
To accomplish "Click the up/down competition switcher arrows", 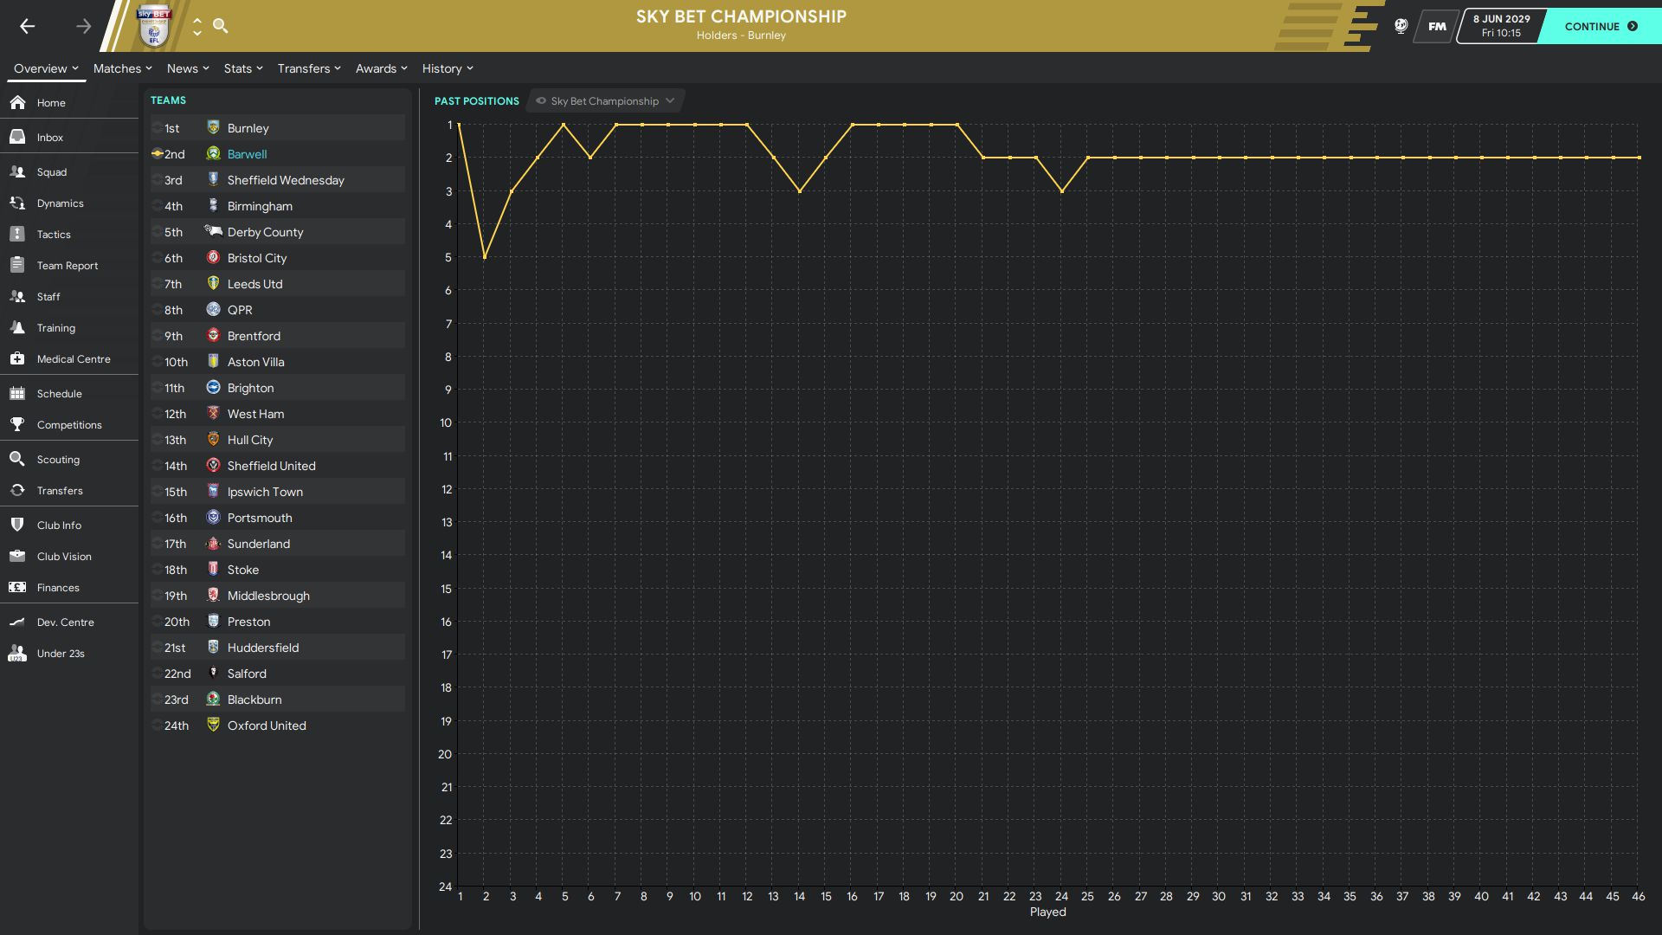I will (x=197, y=26).
